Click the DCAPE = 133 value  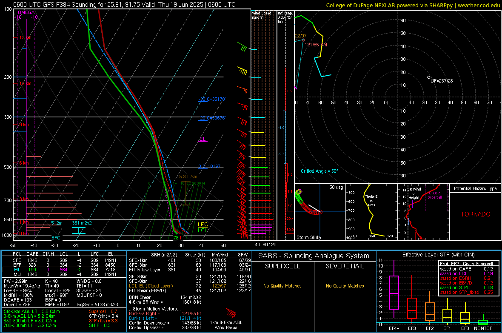17,300
